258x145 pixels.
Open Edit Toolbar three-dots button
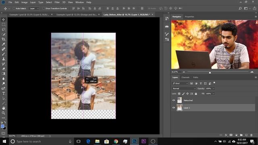tap(4, 118)
